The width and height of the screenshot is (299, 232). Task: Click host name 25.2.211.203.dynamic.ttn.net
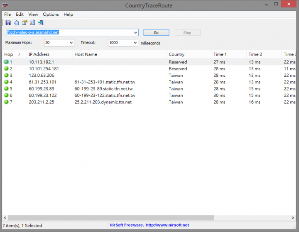click(103, 102)
